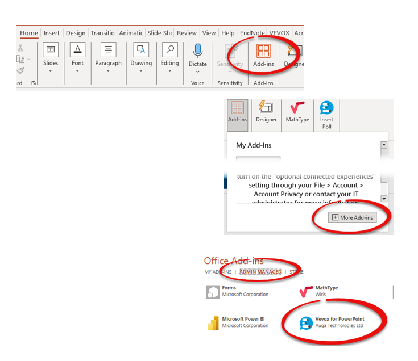The width and height of the screenshot is (418, 361).
Task: Click the Forms add-in icon
Action: pos(213,292)
